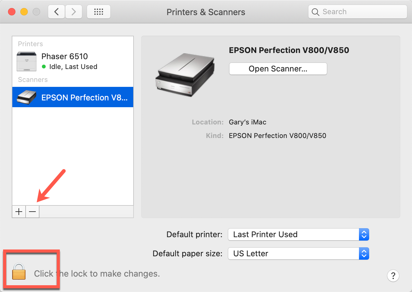Click the EPSON scanner icon in sidebar
The height and width of the screenshot is (292, 412).
point(26,97)
